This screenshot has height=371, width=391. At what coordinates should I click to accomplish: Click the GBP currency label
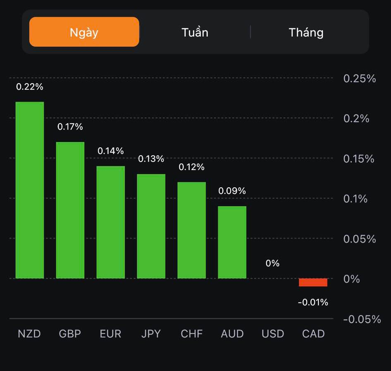pos(70,334)
